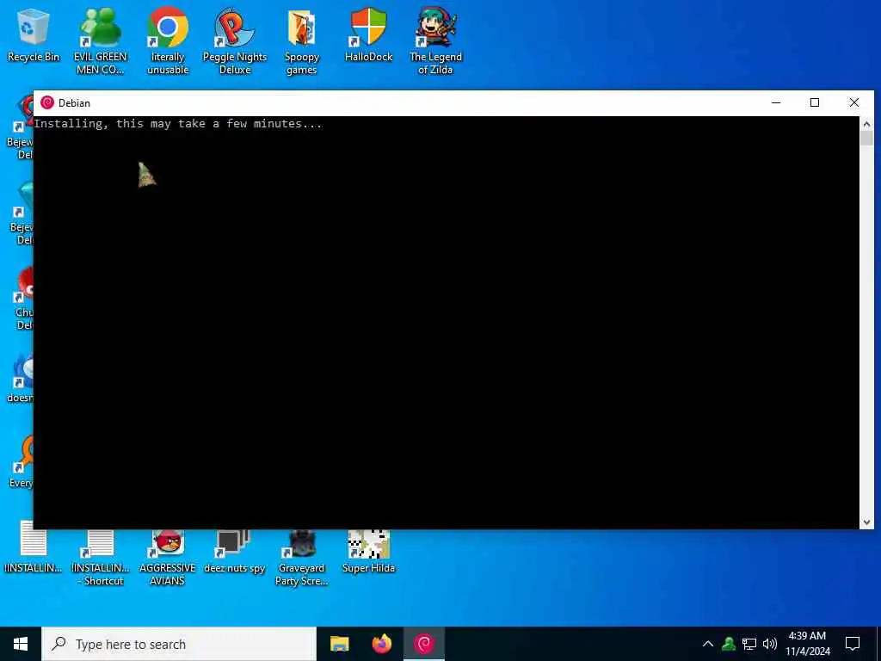This screenshot has height=661, width=881.
Task: Select the AGGRESSIVE AVIANS desktop icon
Action: point(168,558)
